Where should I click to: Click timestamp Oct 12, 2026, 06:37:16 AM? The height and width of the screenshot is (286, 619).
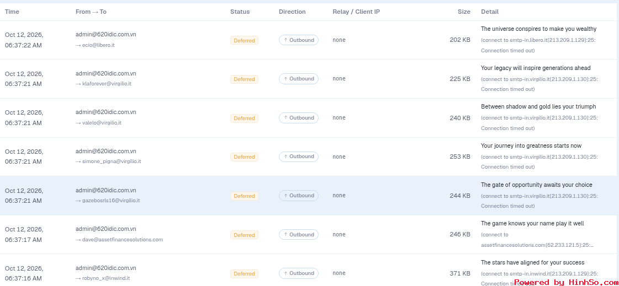(x=24, y=273)
